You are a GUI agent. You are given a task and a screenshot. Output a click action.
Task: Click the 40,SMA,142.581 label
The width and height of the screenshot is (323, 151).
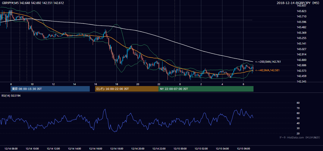(x=267, y=70)
